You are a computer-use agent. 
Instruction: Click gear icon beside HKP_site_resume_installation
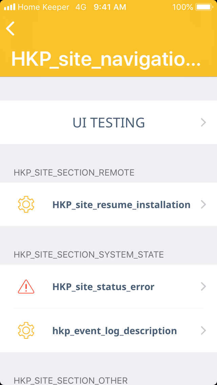26,204
